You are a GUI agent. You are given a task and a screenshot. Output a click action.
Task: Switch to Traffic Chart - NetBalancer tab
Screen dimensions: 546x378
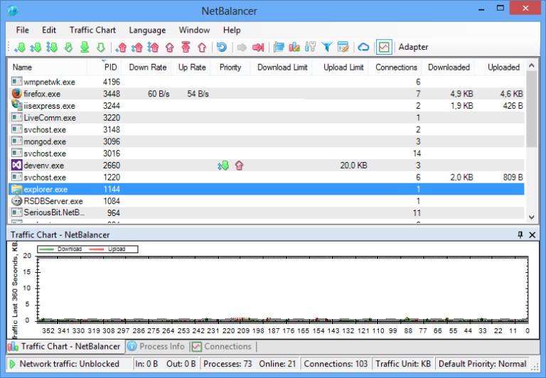65,346
